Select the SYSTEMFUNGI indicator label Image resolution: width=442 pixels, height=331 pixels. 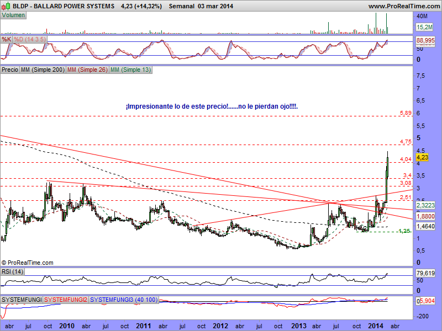22,300
